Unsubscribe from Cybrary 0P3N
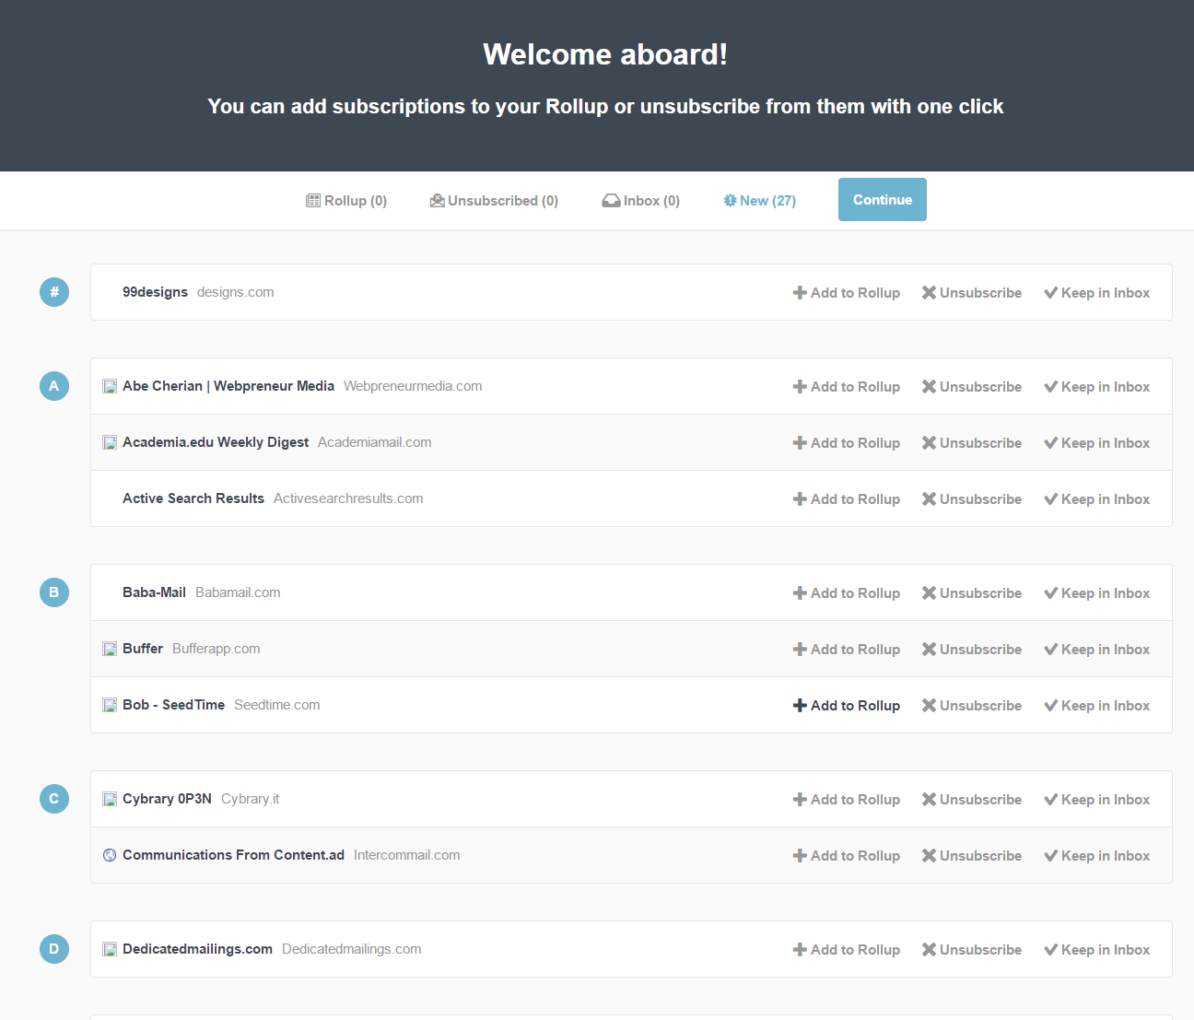Image resolution: width=1194 pixels, height=1020 pixels. click(x=972, y=800)
